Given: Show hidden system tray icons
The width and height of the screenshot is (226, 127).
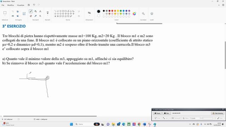Looking at the screenshot, I should coord(190,124).
